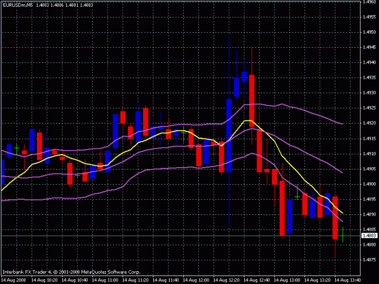Select the 1.4920 price axis label
Viewport: 379px width, 284px height.
point(369,123)
